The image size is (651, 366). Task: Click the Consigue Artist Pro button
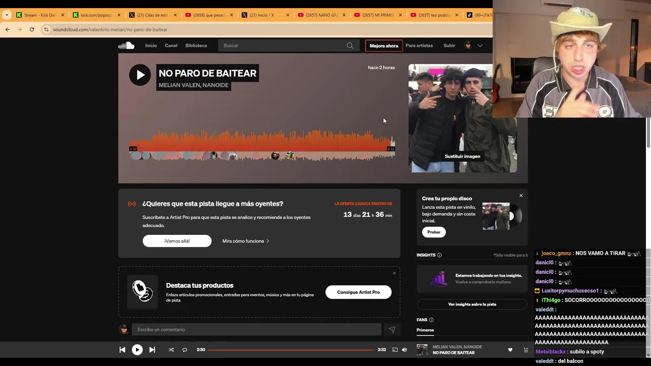coord(359,292)
